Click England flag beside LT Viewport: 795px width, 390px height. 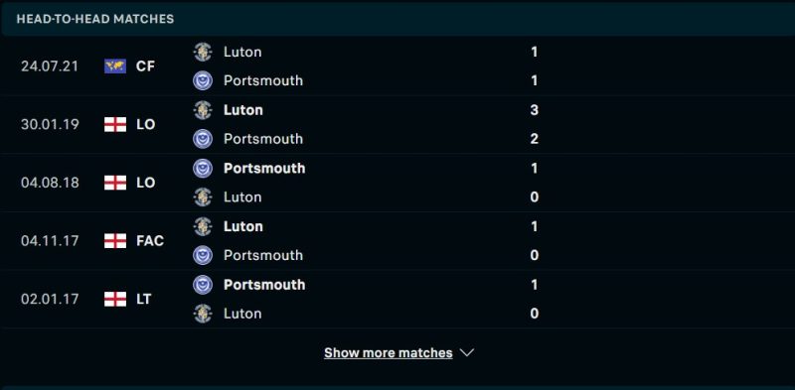click(x=115, y=300)
